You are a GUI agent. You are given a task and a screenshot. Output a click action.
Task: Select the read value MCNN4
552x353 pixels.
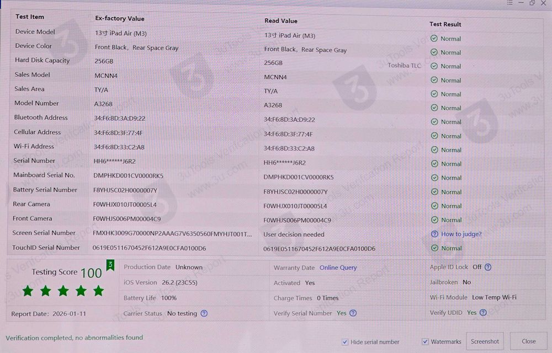click(x=275, y=77)
